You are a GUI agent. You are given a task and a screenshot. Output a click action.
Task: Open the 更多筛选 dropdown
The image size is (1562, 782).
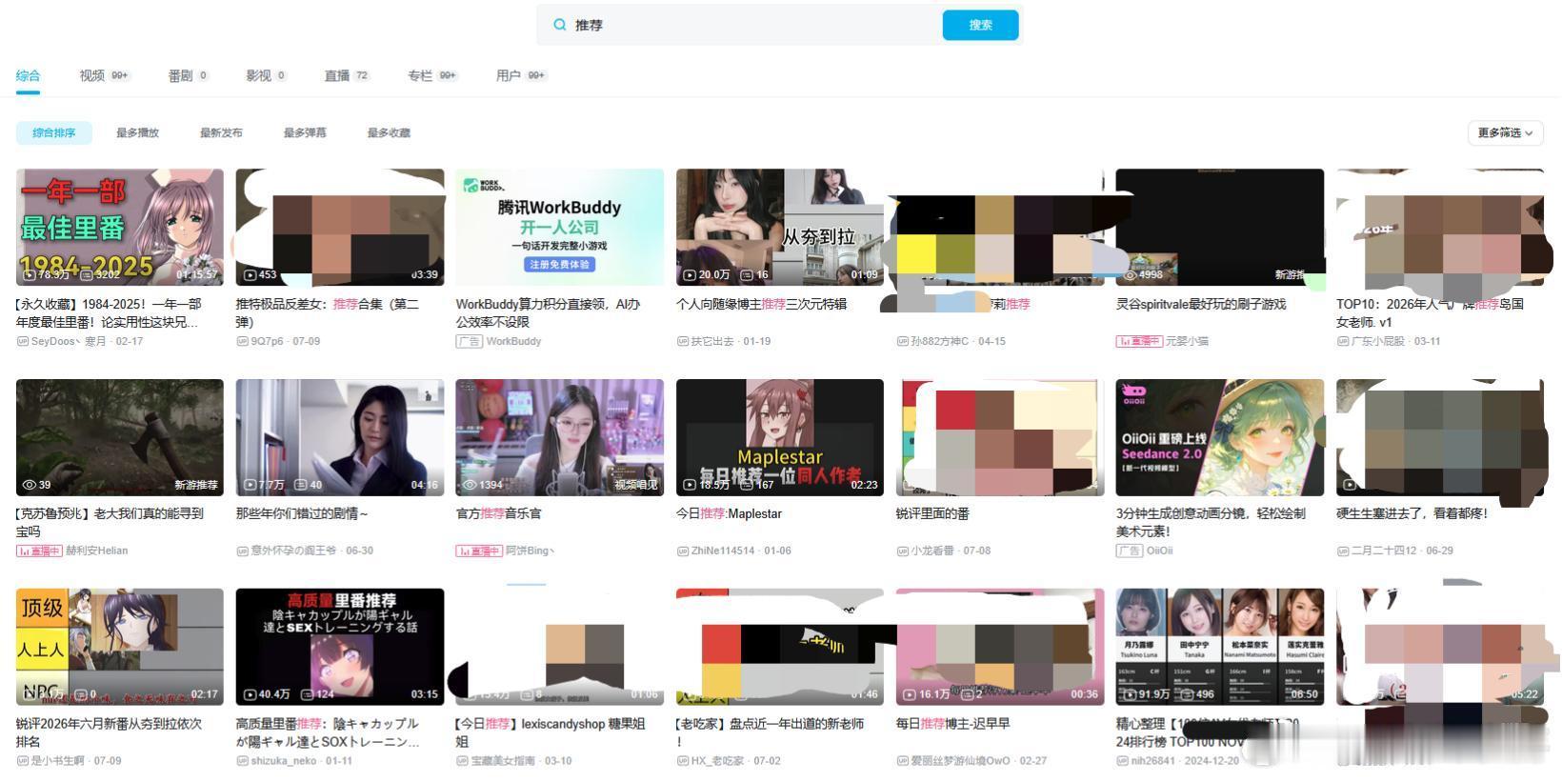click(x=1505, y=133)
